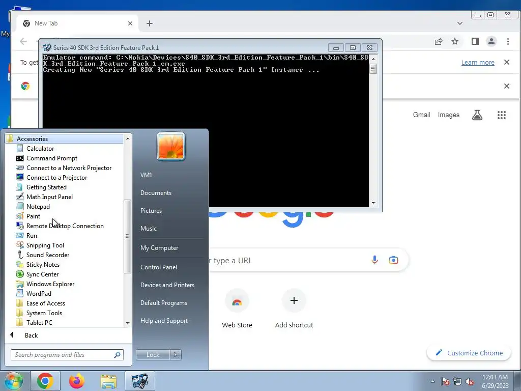Launch Sync Center
The image size is (521, 391).
pos(42,274)
